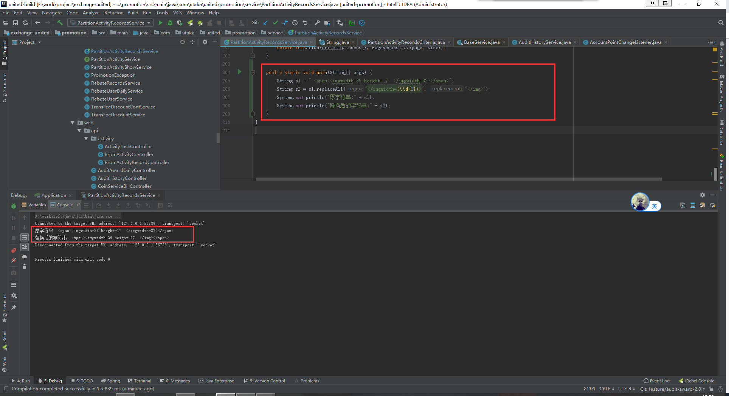Run main method via gutter play arrow at line 204
The height and width of the screenshot is (396, 729).
pyautogui.click(x=239, y=72)
